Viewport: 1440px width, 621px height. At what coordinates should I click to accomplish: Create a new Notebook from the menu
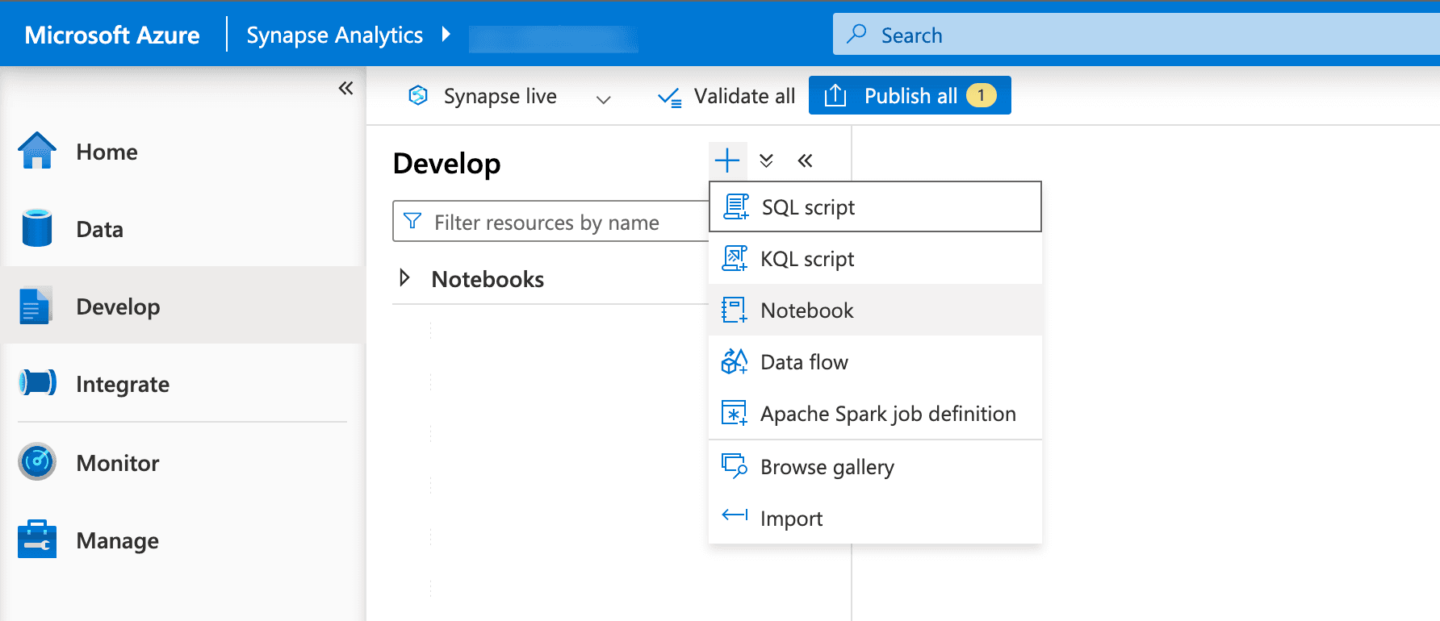click(875, 310)
